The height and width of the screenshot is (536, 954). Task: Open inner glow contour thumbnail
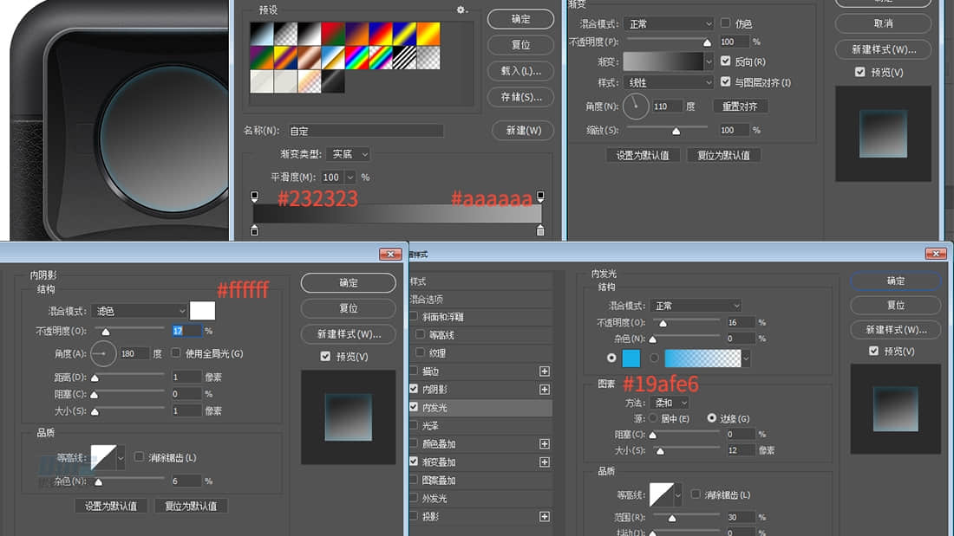tap(662, 494)
